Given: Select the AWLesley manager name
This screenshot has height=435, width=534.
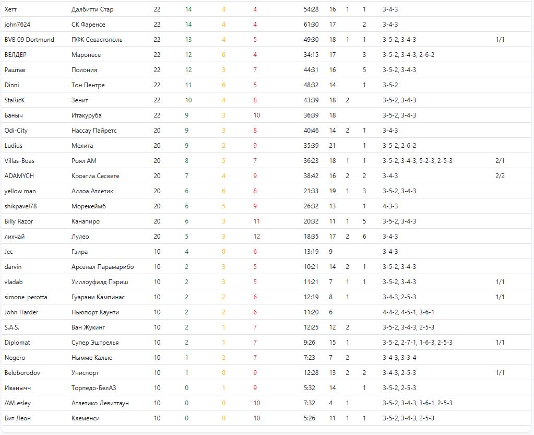Looking at the screenshot, I should (17, 403).
